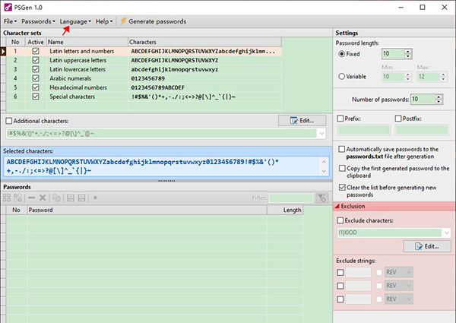This screenshot has width=456, height=323.
Task: Click the minus icon in Passwords toolbar
Action: 31,198
